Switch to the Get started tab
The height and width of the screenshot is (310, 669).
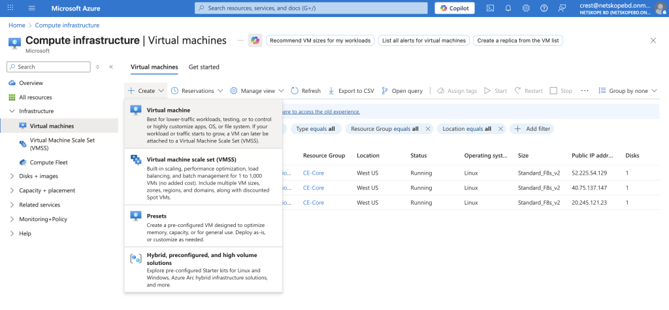pyautogui.click(x=204, y=67)
